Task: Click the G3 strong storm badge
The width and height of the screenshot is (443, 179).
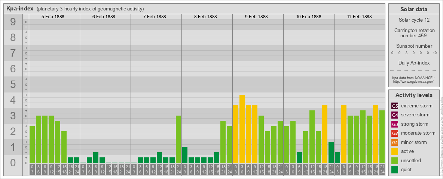Action: [395, 124]
